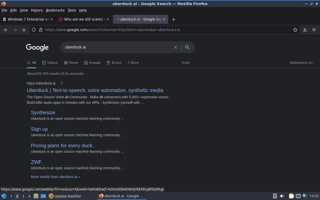
Task: Open the Google search Tools options
Action: tap(185, 63)
